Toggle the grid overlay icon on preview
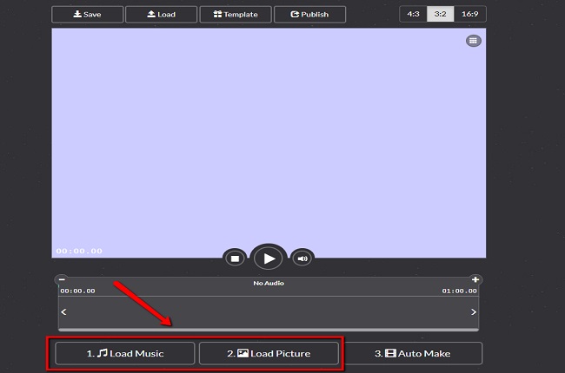 [473, 41]
